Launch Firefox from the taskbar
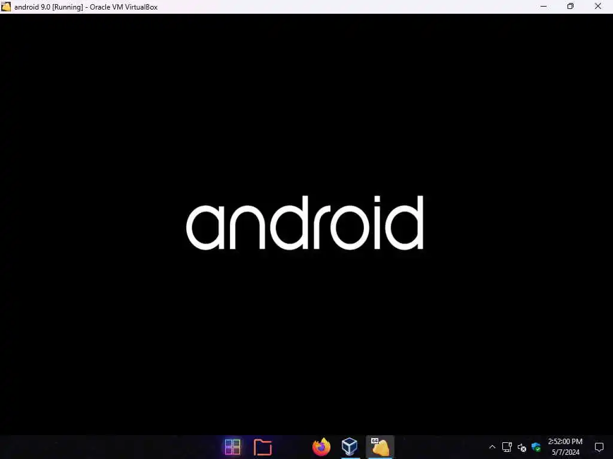Viewport: 613px width, 459px height. point(321,447)
